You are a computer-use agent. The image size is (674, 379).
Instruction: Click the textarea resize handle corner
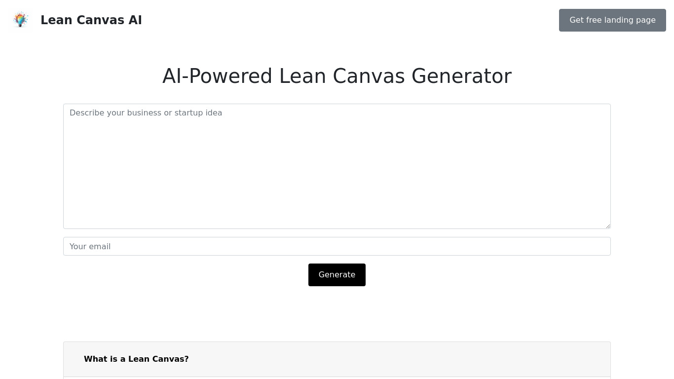click(608, 226)
